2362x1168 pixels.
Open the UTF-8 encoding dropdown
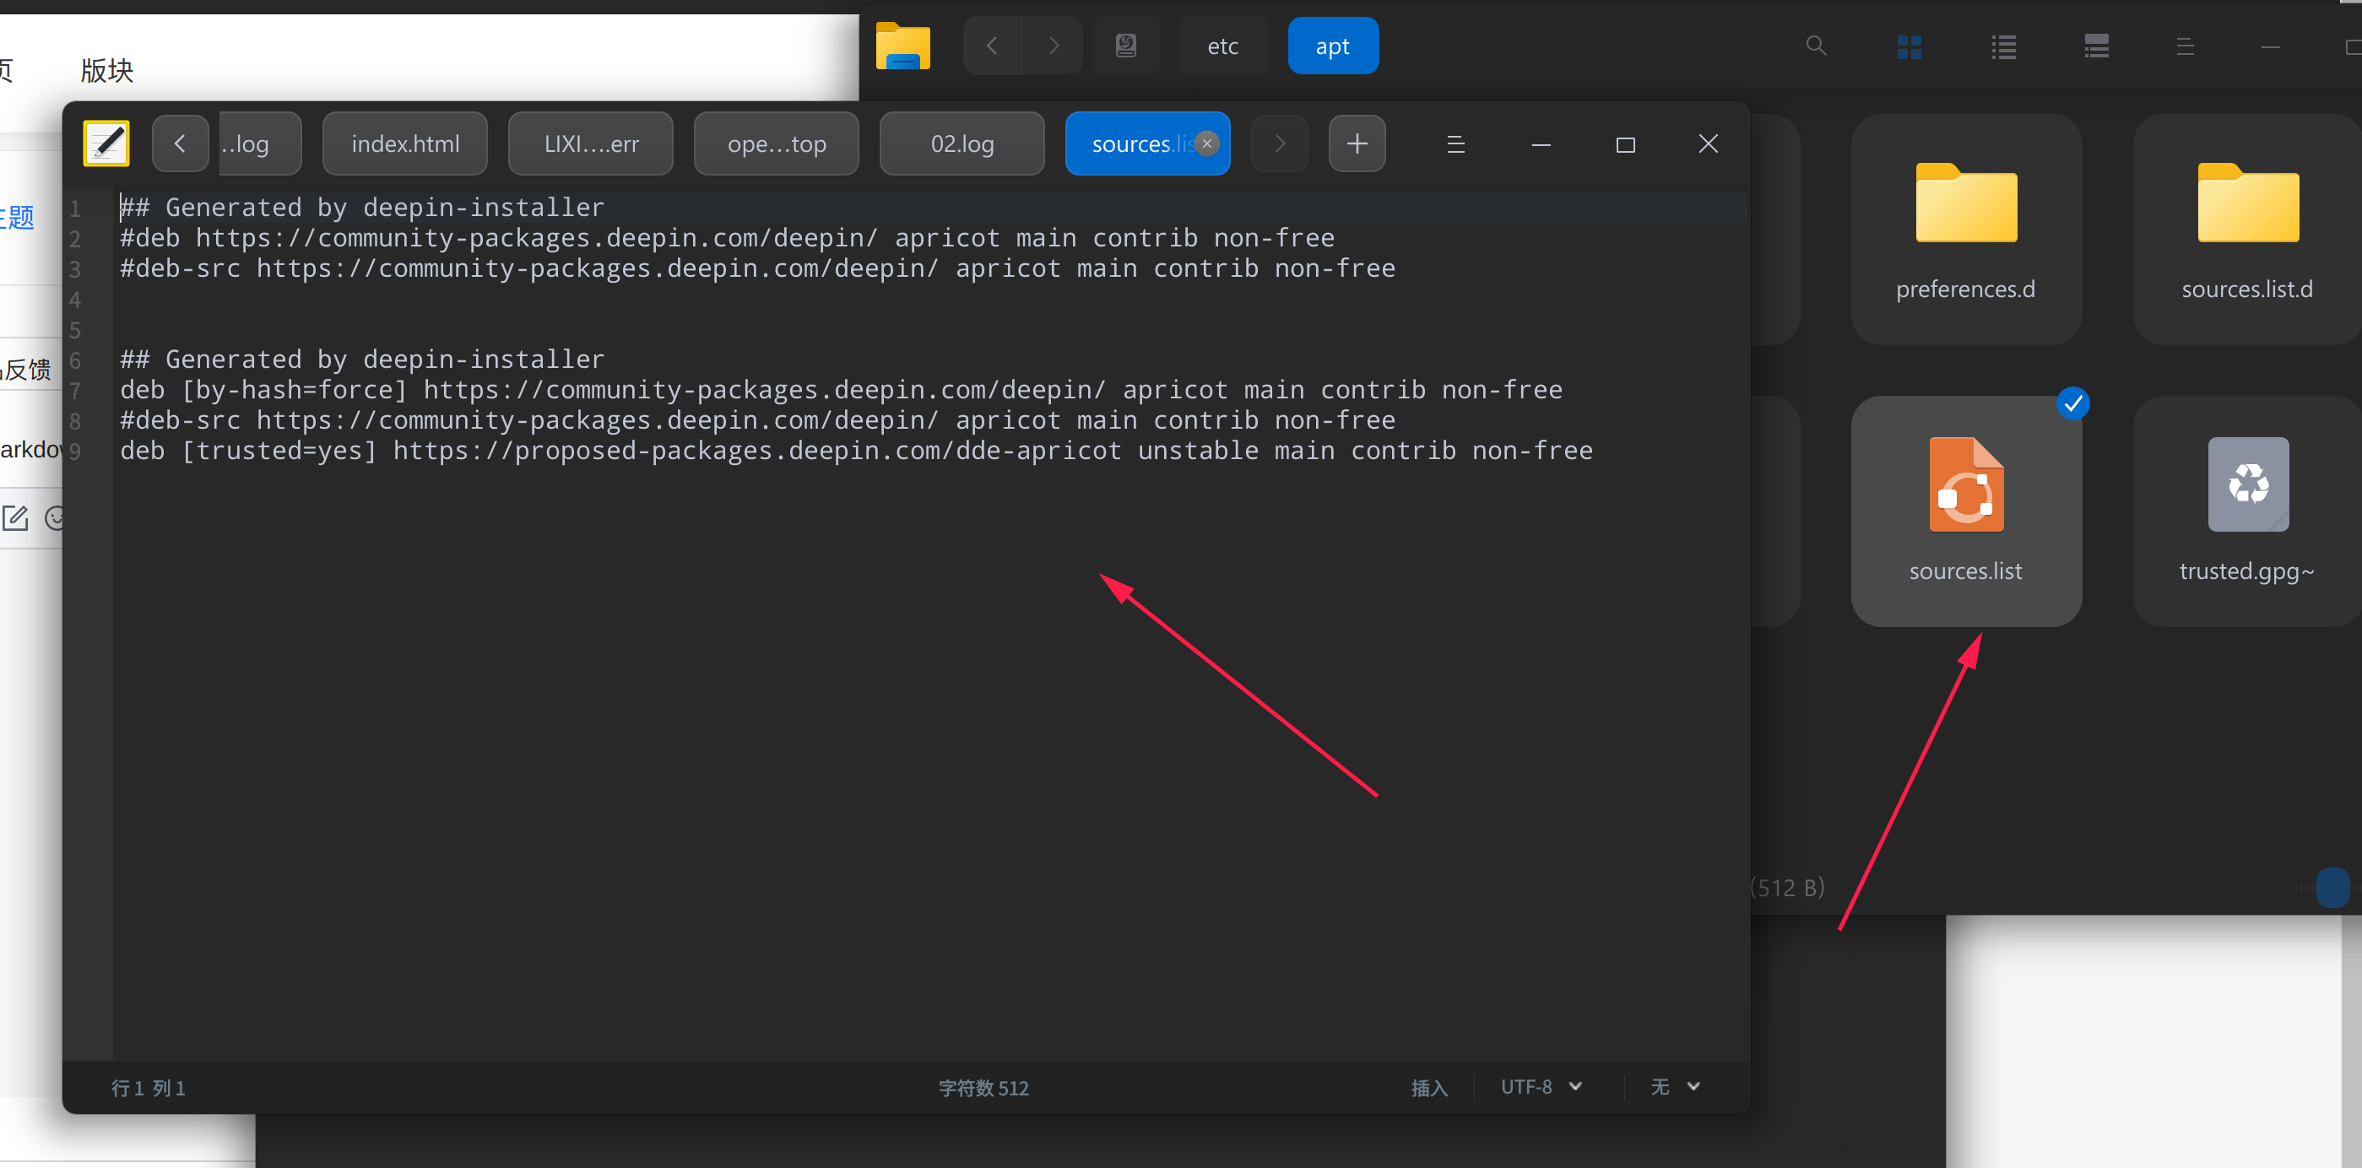click(1541, 1086)
